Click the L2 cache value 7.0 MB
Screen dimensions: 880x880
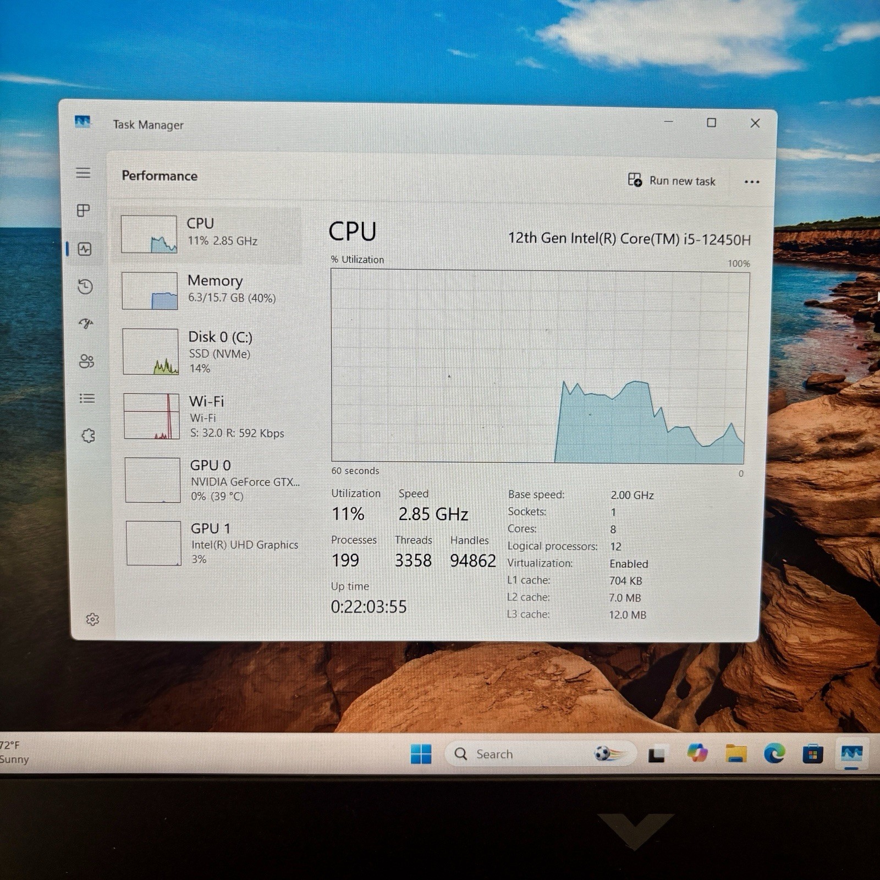625,598
